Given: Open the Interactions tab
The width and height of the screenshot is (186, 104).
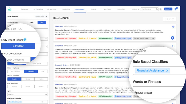Looking at the screenshot, I should click(66, 9).
